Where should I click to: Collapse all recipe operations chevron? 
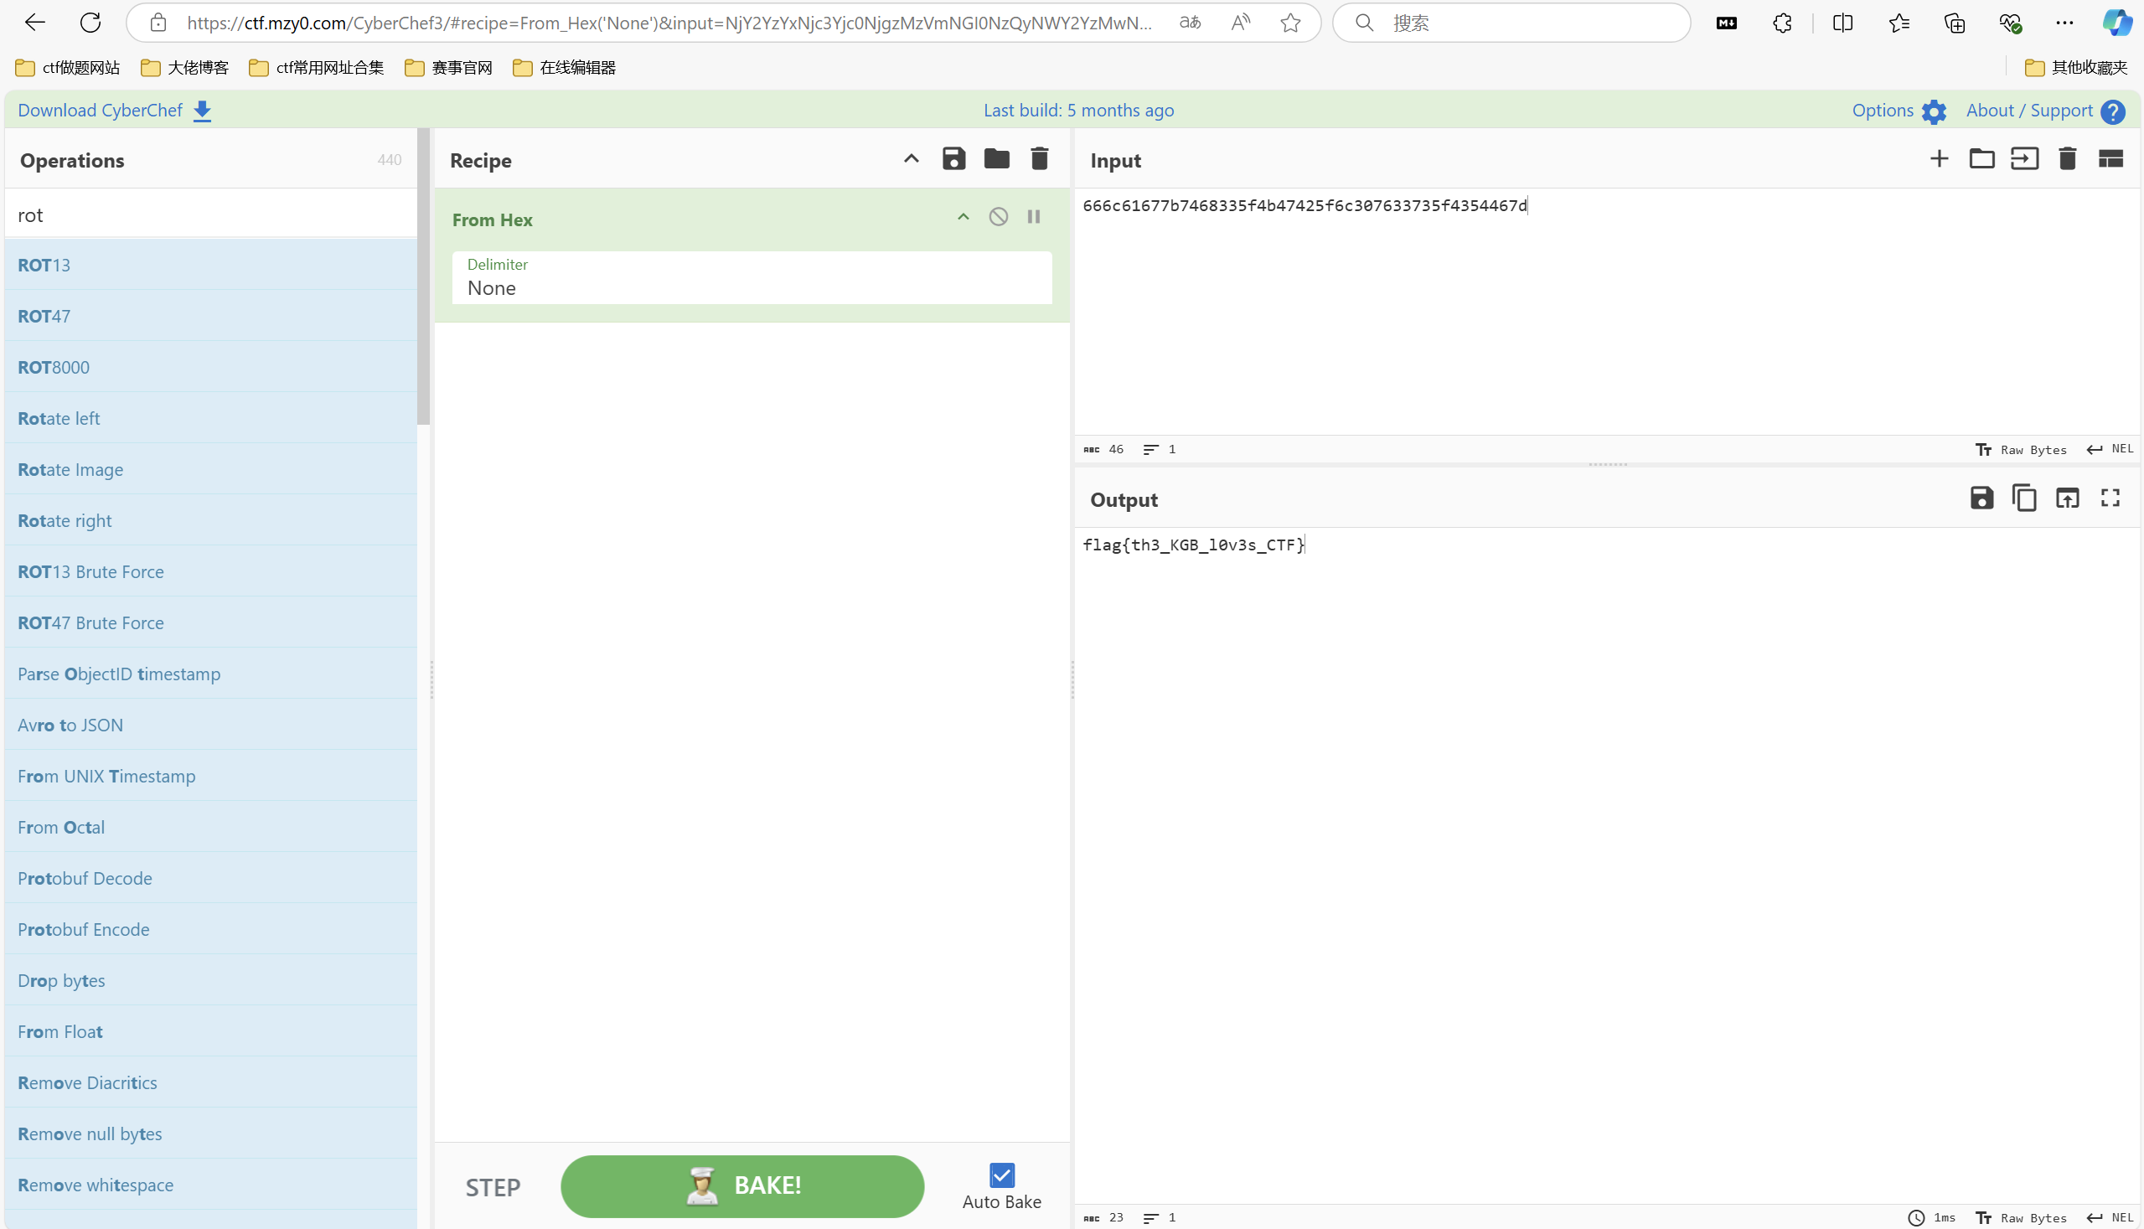tap(911, 158)
